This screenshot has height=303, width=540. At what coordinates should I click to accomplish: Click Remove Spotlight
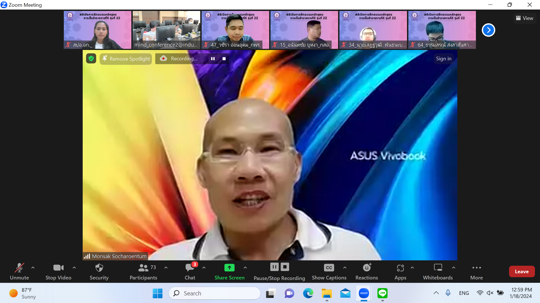pyautogui.click(x=126, y=59)
